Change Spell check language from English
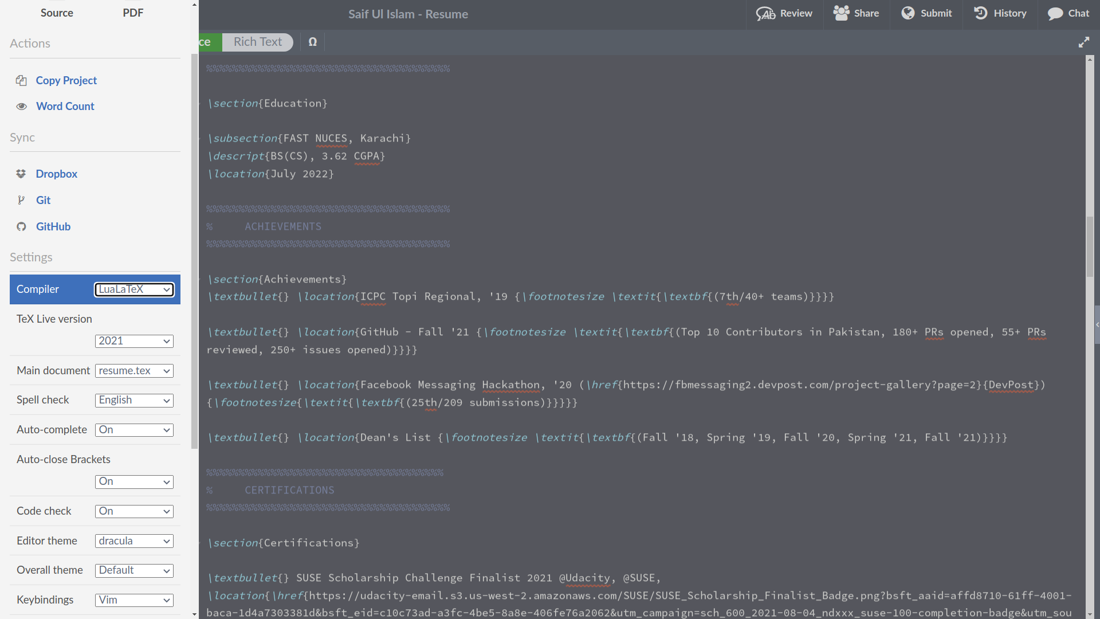 pos(133,400)
